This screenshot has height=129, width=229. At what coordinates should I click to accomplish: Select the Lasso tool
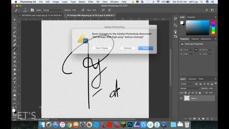pyautogui.click(x=14, y=28)
